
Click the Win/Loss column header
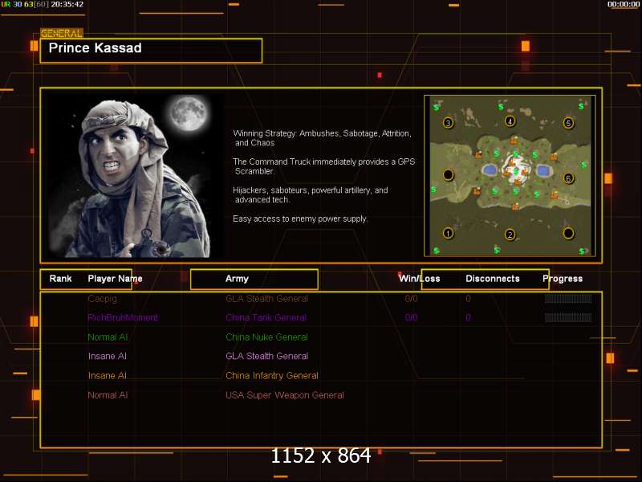pos(419,279)
